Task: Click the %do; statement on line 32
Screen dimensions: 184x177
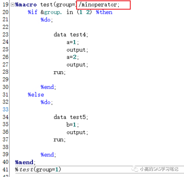Action: pyautogui.click(x=47, y=102)
